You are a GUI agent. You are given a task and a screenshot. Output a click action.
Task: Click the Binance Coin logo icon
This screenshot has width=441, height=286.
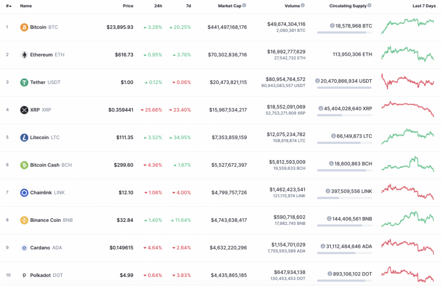24,220
